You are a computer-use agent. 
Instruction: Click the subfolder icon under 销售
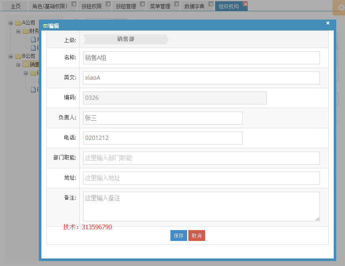point(33,73)
